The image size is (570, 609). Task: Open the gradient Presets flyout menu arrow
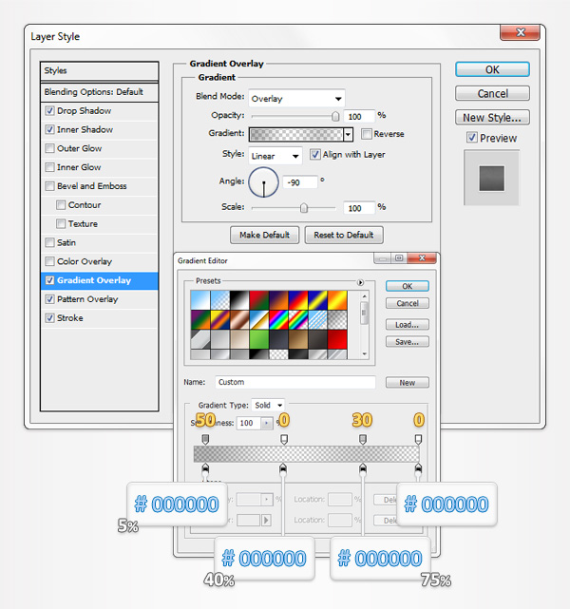click(361, 282)
